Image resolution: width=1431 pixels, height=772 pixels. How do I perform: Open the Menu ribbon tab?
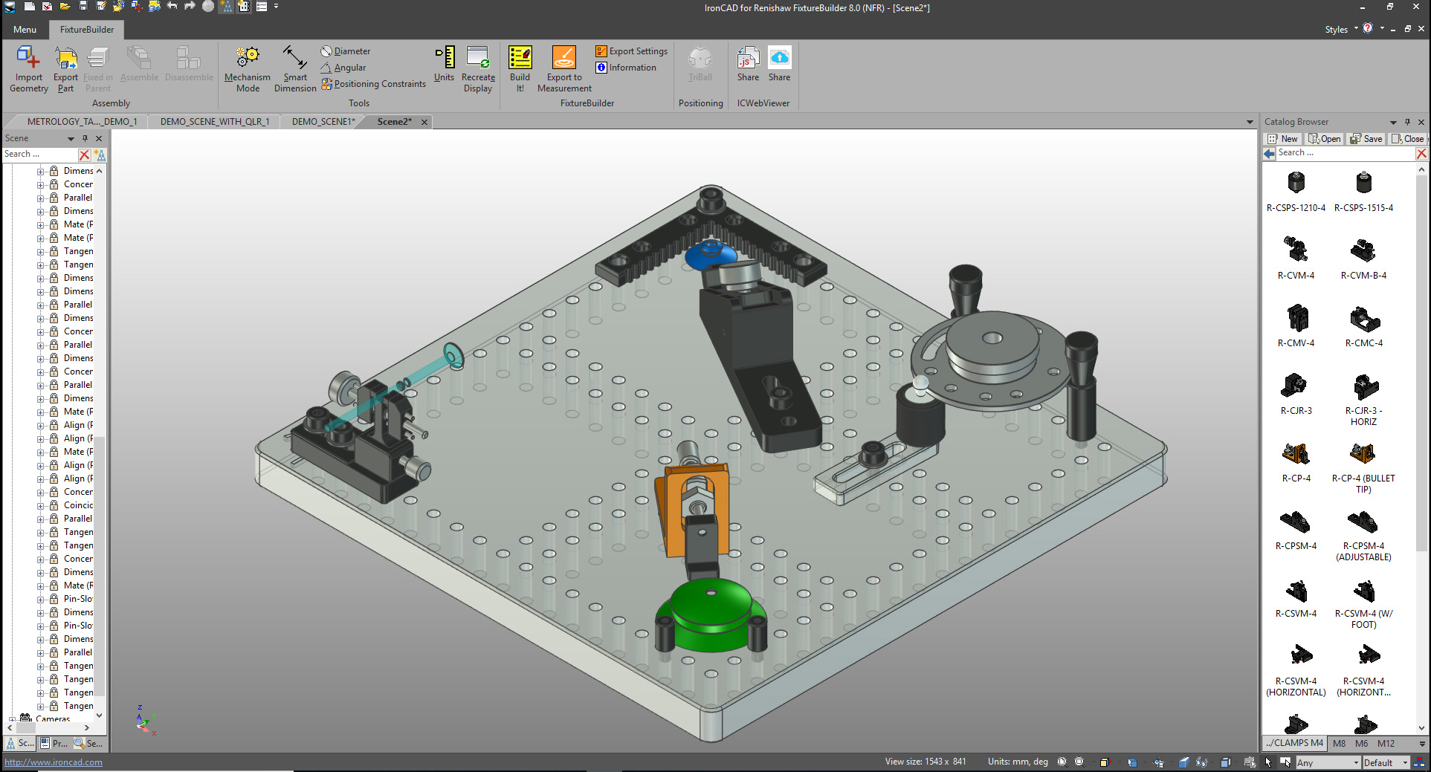25,30
